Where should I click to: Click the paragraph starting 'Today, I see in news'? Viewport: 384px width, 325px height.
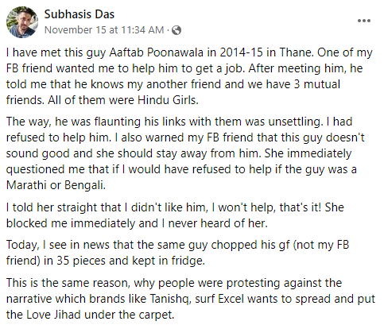click(x=177, y=253)
